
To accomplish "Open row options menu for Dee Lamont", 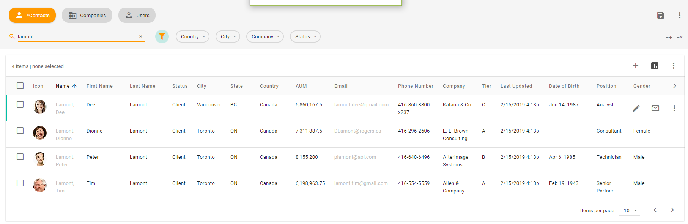I will [x=674, y=108].
